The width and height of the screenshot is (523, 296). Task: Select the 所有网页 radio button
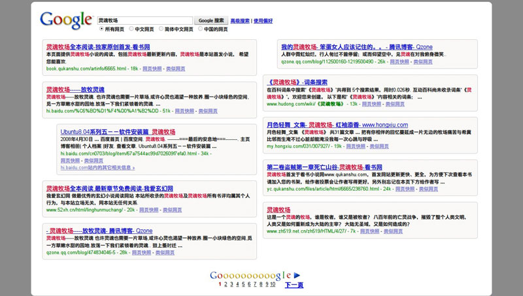(x=101, y=29)
